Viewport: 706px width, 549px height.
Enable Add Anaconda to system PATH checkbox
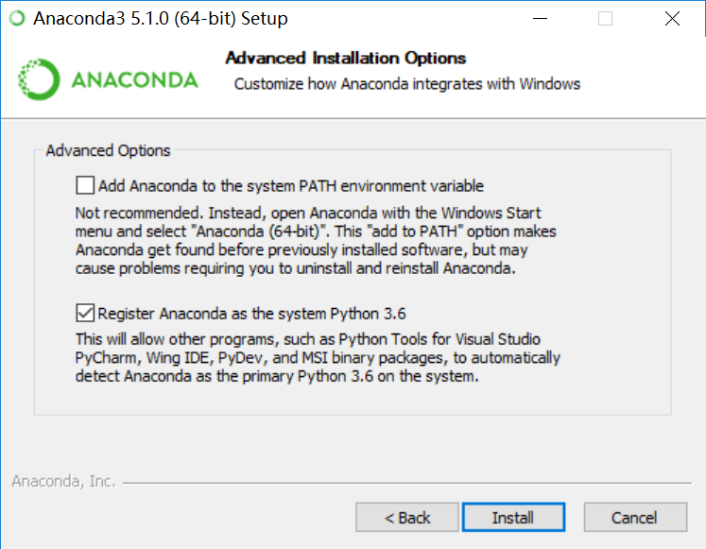click(86, 185)
